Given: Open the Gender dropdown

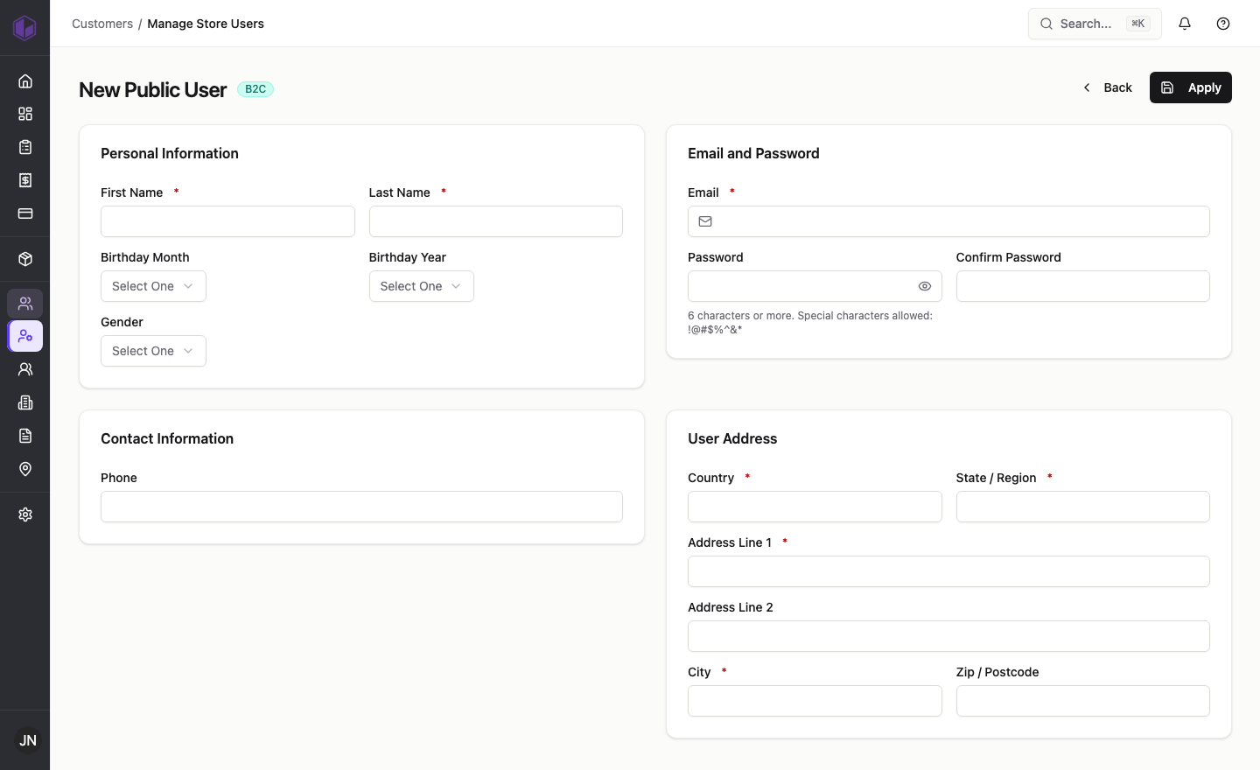Looking at the screenshot, I should 153,351.
